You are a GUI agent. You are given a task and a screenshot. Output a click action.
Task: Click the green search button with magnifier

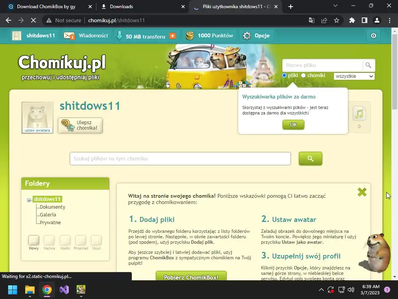coord(310,159)
